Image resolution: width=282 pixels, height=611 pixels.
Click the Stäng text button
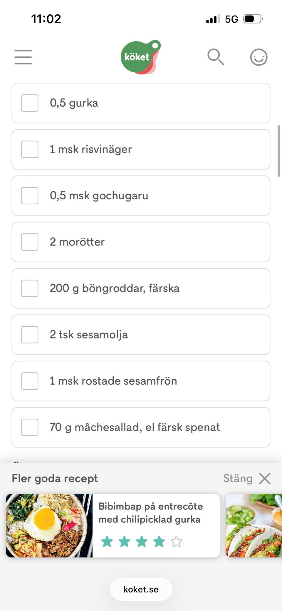tap(238, 478)
